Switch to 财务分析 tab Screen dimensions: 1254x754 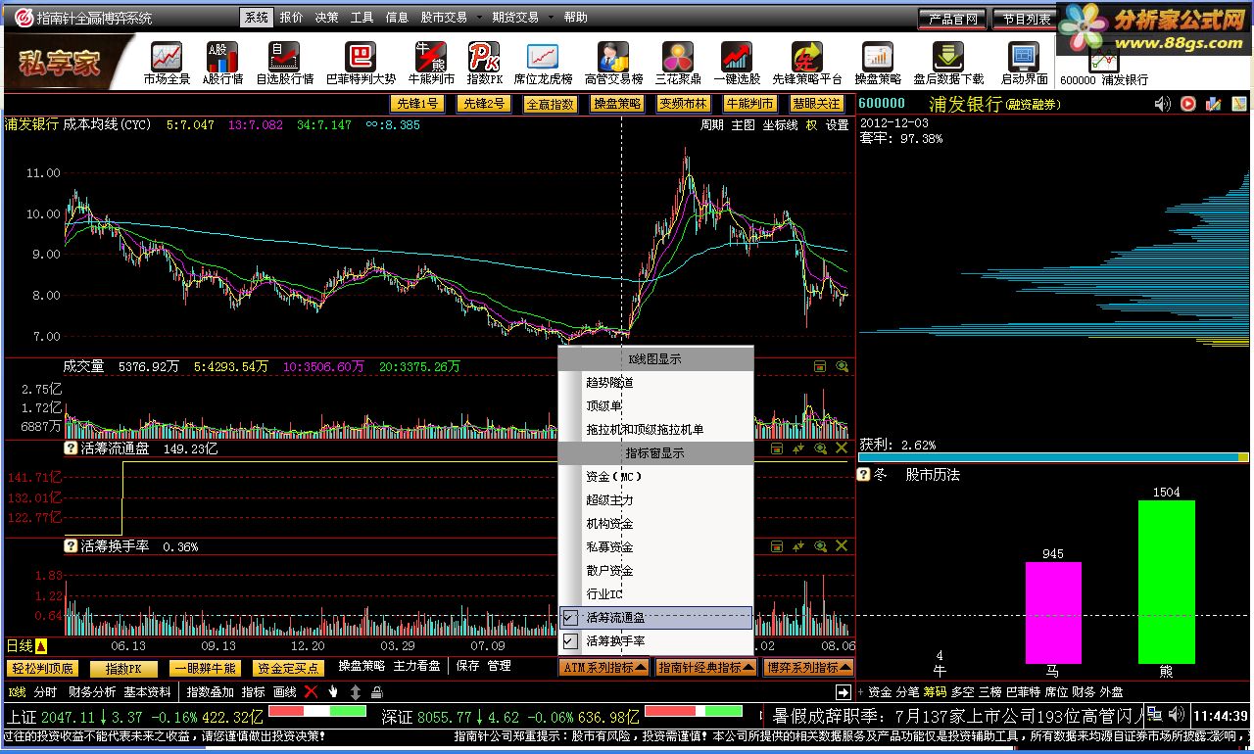coord(91,692)
